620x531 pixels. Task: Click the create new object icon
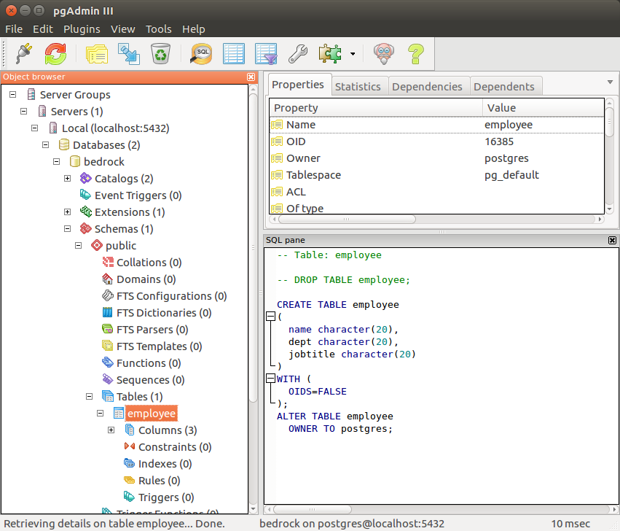(128, 53)
